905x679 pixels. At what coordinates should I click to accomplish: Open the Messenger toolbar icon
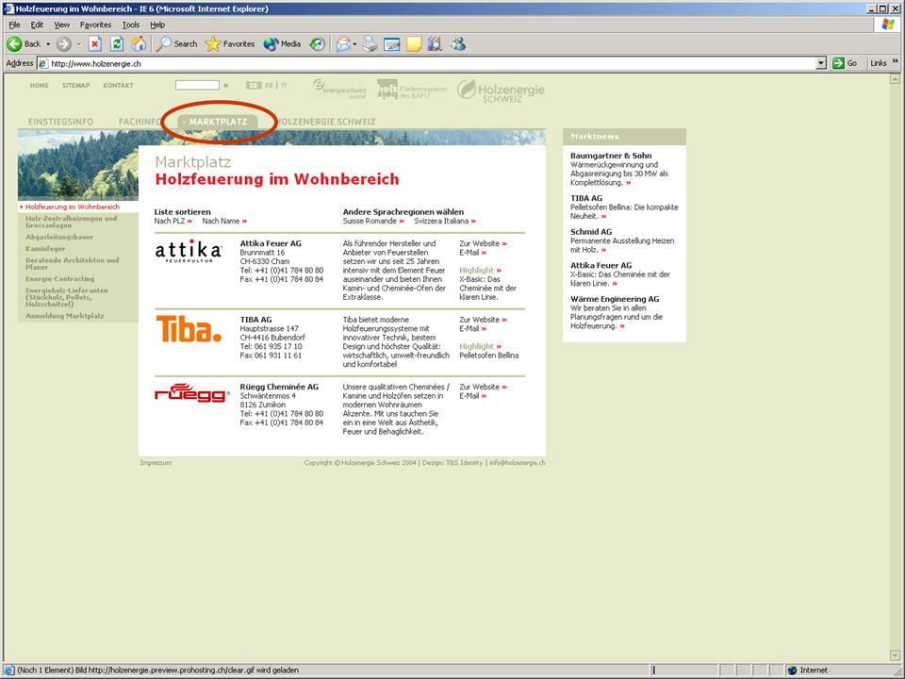[x=458, y=44]
